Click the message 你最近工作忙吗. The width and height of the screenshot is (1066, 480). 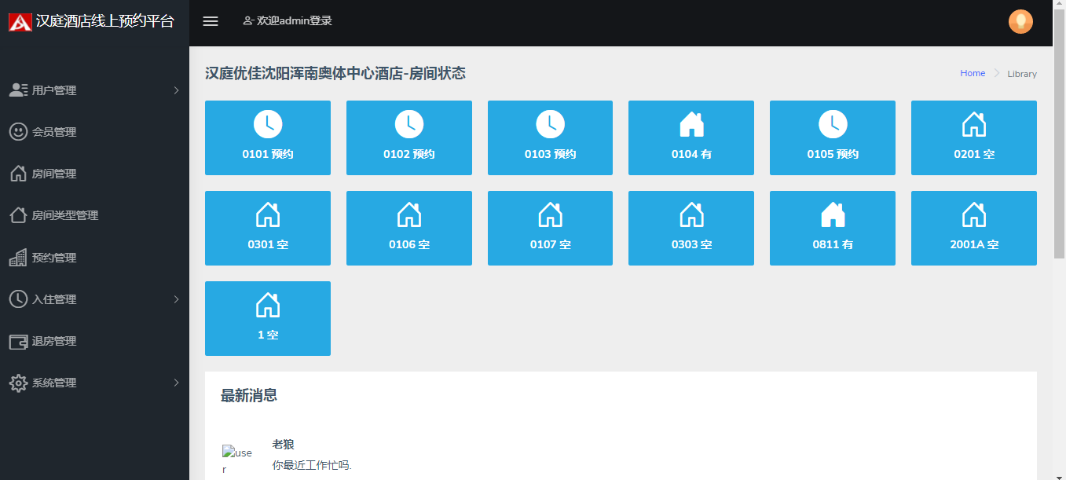click(x=312, y=465)
